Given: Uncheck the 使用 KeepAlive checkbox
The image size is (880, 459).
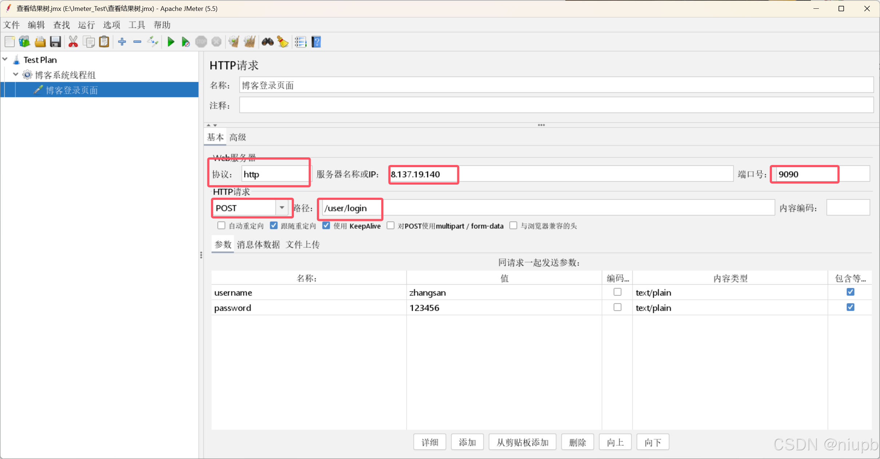Looking at the screenshot, I should point(326,226).
